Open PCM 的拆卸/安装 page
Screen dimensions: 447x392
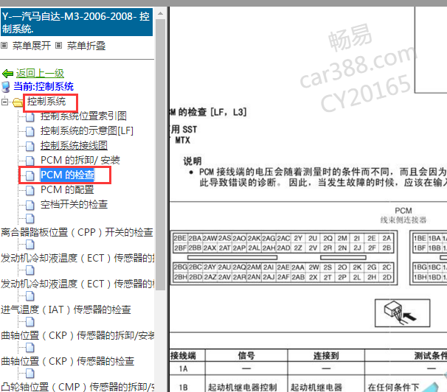click(80, 161)
